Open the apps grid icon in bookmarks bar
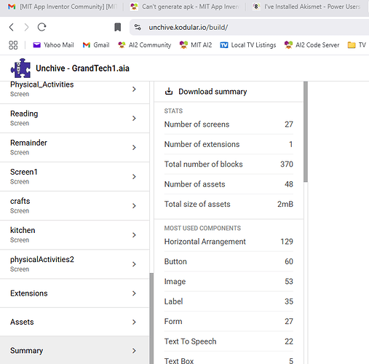The width and height of the screenshot is (369, 364). [x=13, y=45]
